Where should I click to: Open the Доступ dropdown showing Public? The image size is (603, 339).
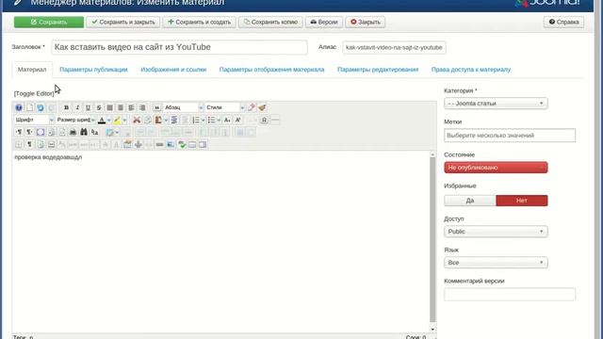click(496, 232)
